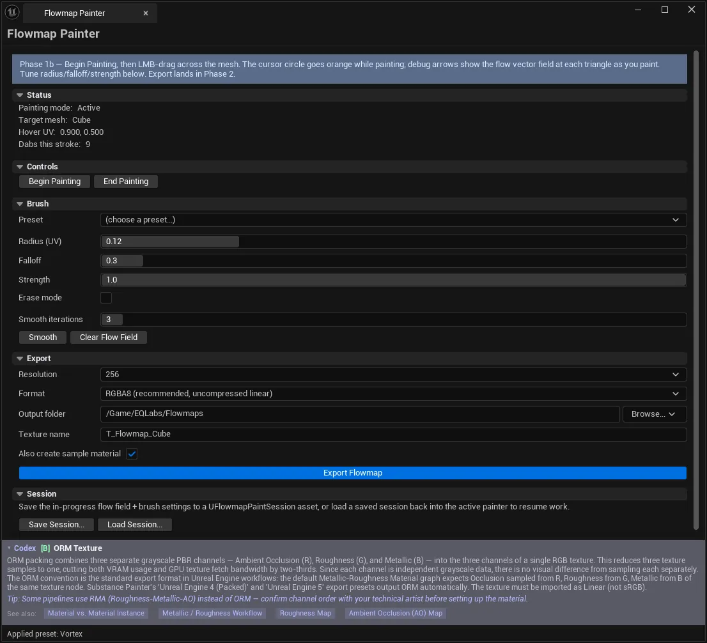Open the Browse... folder dropdown
This screenshot has width=707, height=643.
pos(654,414)
